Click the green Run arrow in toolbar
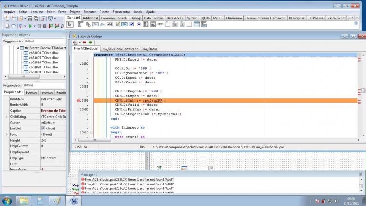This screenshot has height=206, width=366. [30, 26]
